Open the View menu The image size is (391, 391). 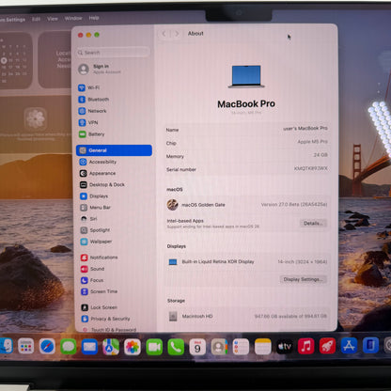click(x=53, y=19)
